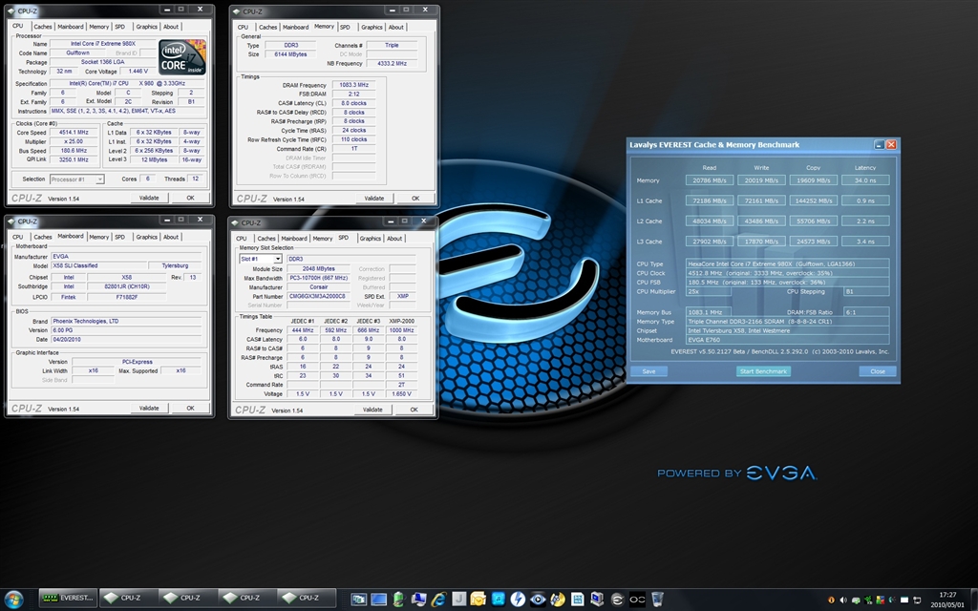Click the Core Voltage value 1.446 V
This screenshot has width=978, height=611.
pos(138,71)
